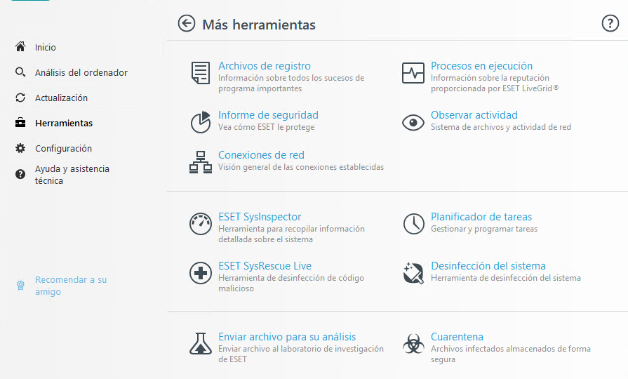Click the help icon beside Ayuda y asistencia

pos(20,174)
